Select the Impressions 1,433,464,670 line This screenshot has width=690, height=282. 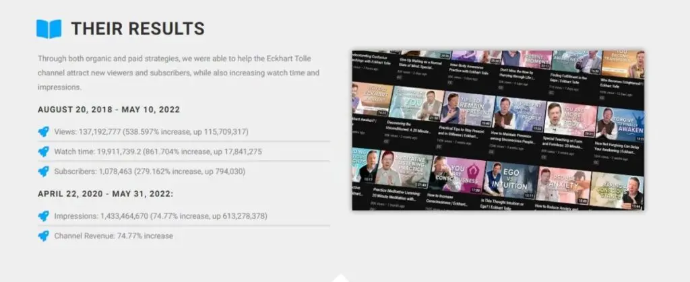[160, 216]
